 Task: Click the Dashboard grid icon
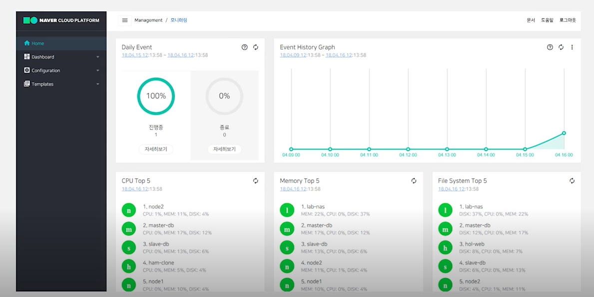(26, 57)
